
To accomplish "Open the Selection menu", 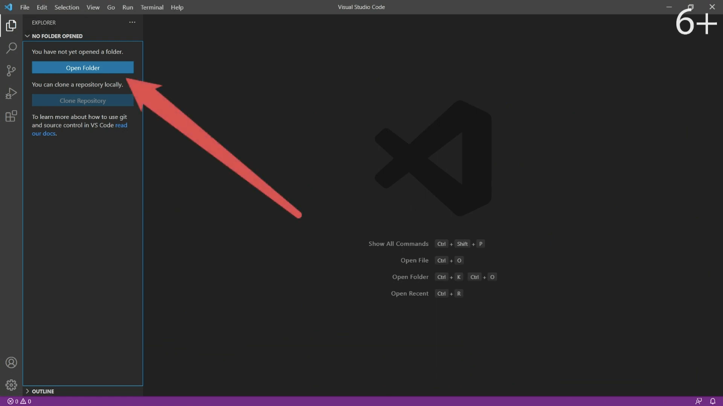I will (x=67, y=8).
